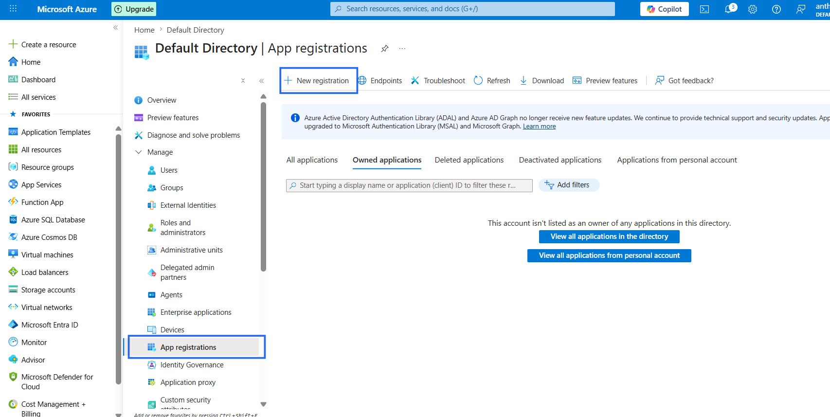Select the Owned applications tab
Viewport: 830px width, 417px height.
click(x=387, y=160)
